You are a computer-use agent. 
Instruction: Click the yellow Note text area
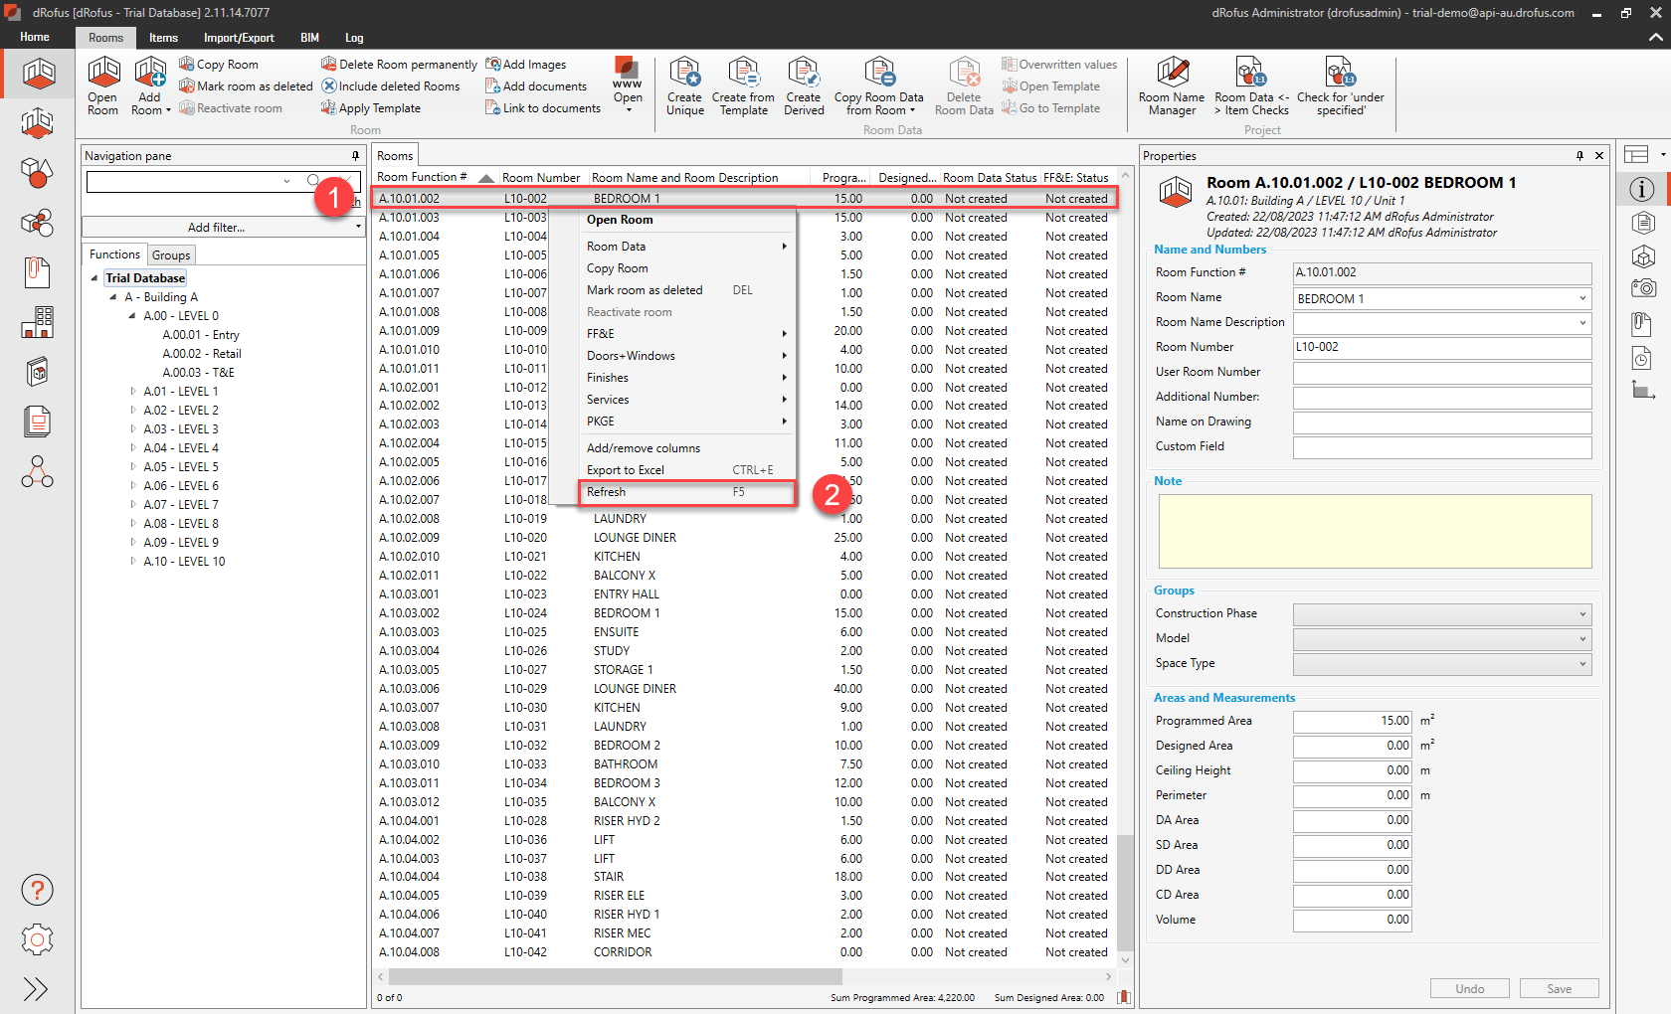click(x=1375, y=532)
